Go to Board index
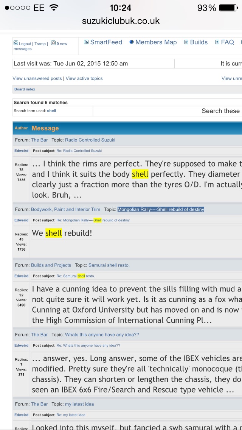 click(x=25, y=89)
